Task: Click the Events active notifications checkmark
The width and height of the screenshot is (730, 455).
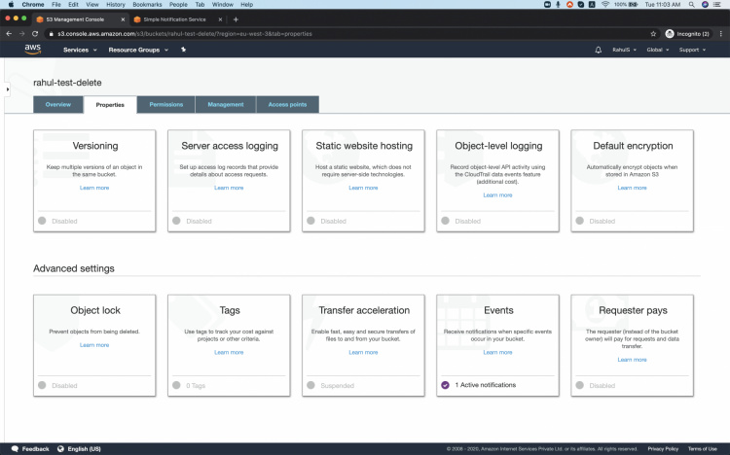Action: point(445,385)
